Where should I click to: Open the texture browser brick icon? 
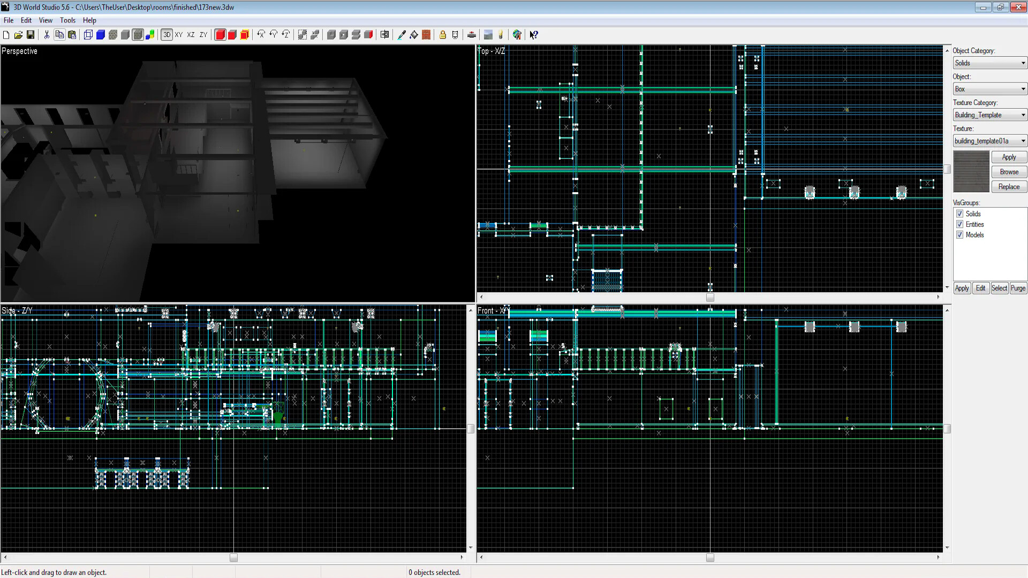[426, 35]
